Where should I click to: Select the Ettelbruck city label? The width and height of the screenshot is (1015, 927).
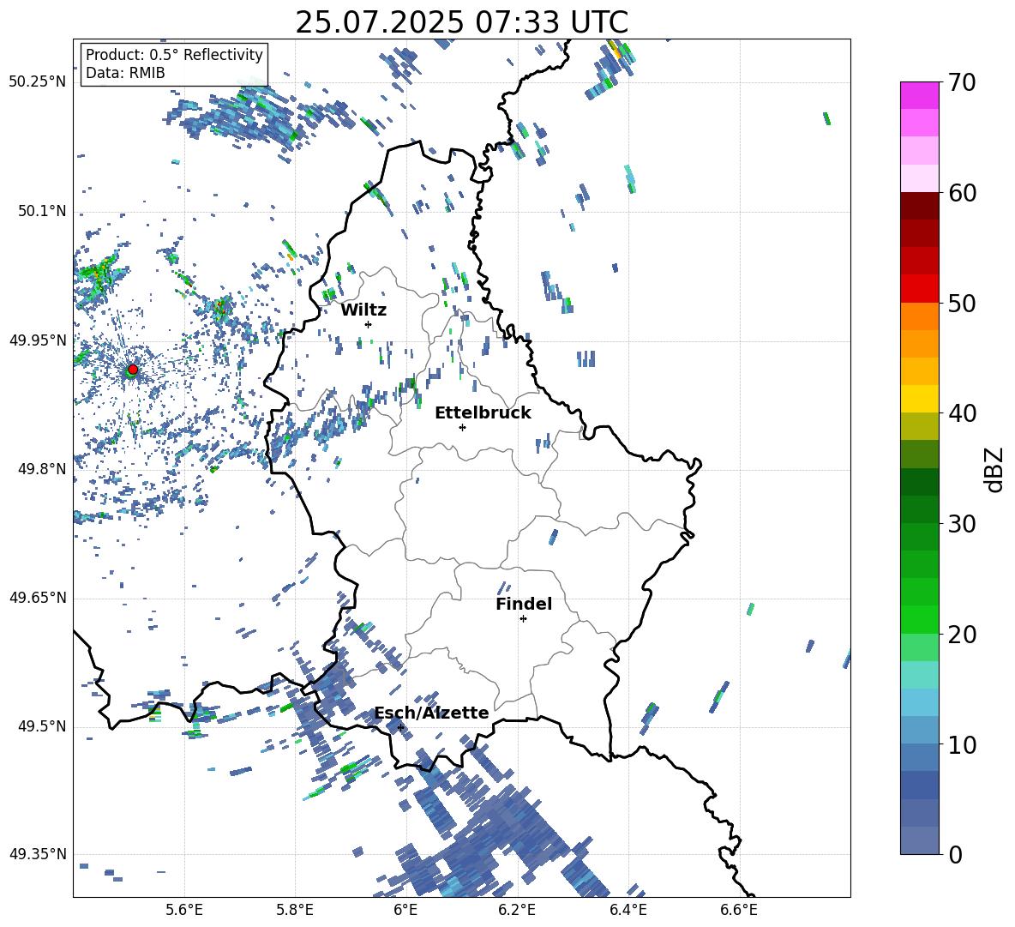483,413
